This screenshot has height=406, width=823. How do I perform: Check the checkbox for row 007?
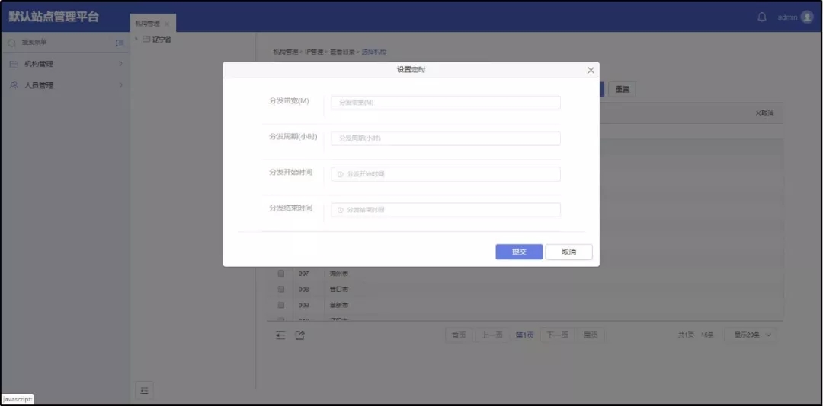tap(281, 273)
